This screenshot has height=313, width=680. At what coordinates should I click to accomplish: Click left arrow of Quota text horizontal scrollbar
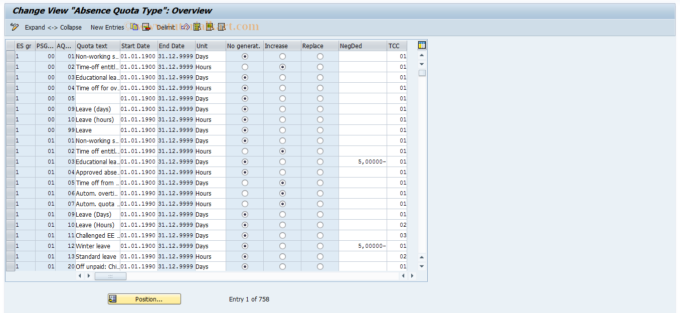point(80,276)
